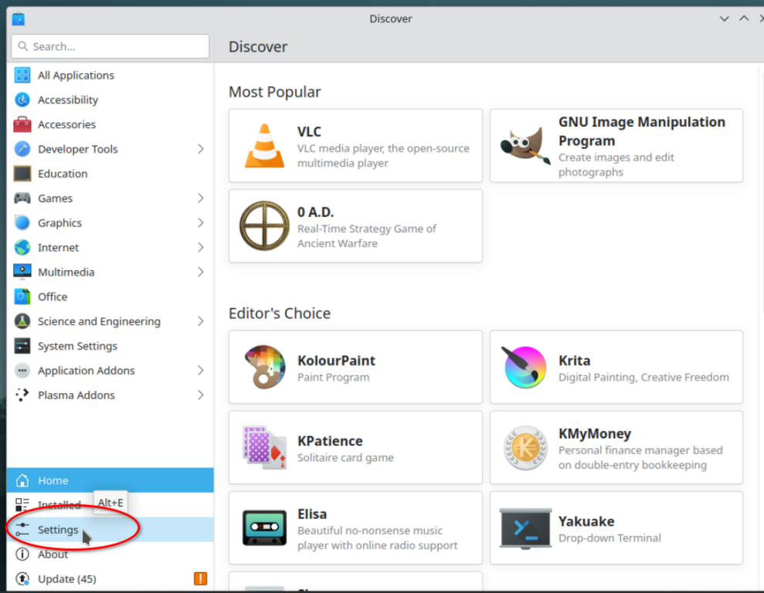This screenshot has height=593, width=764.
Task: Open the Yakuake terminal icon
Action: [525, 528]
